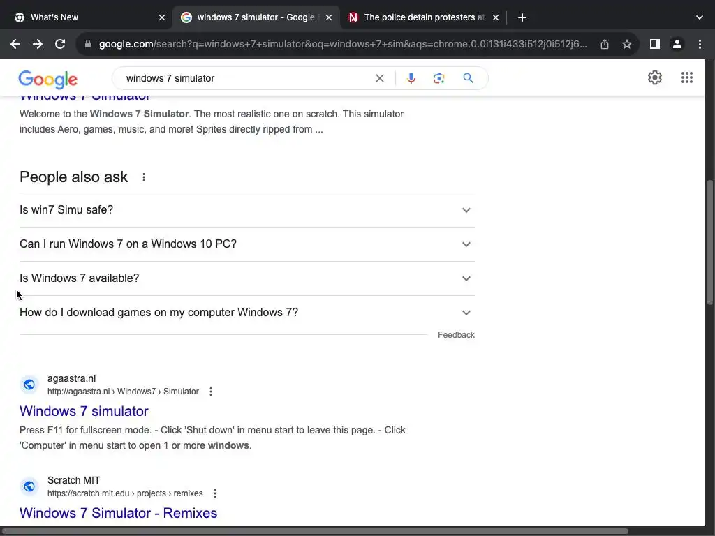Click the agaastra.nl site name
The height and width of the screenshot is (536, 715).
click(x=72, y=378)
